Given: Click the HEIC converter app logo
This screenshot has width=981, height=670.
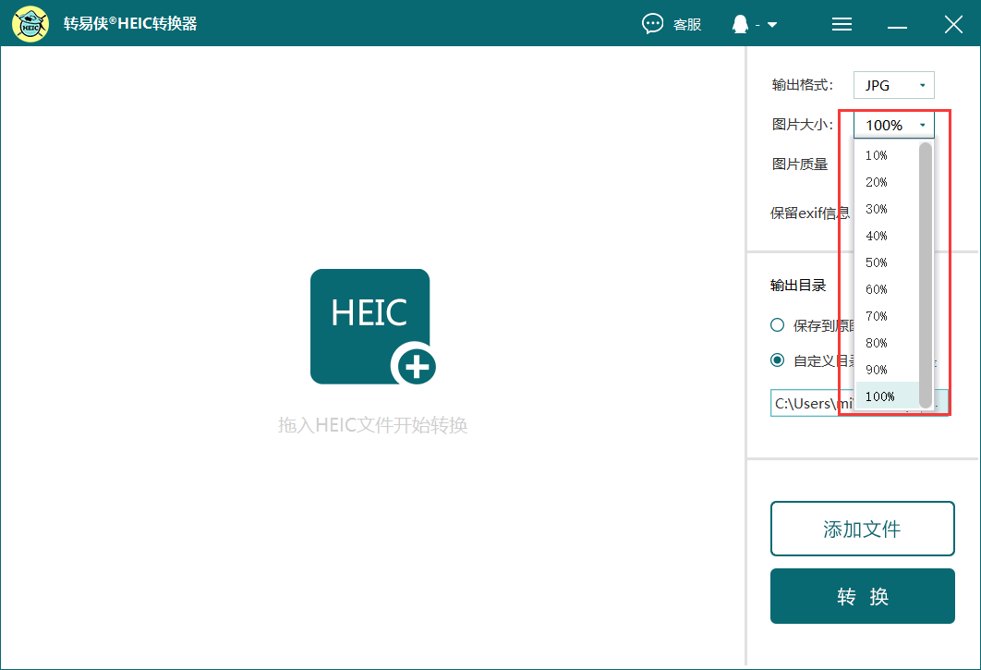Looking at the screenshot, I should [x=30, y=24].
